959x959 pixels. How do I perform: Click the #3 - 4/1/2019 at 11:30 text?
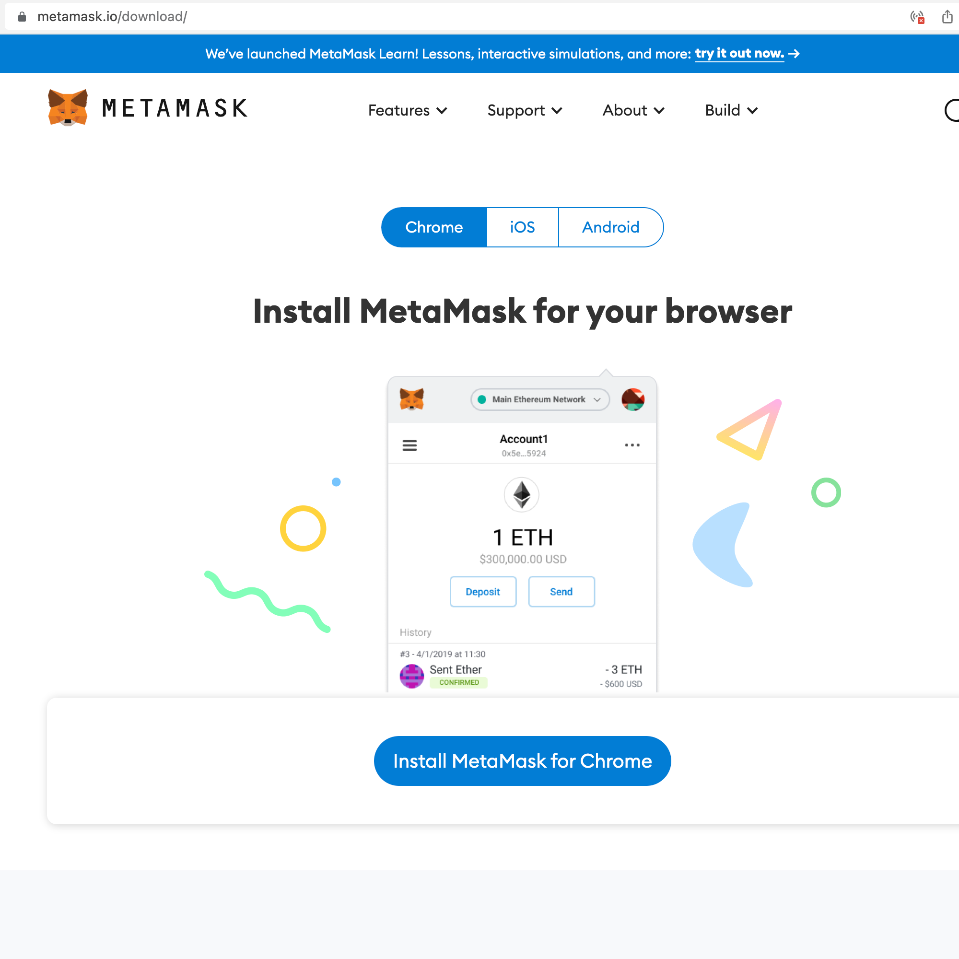pos(443,654)
